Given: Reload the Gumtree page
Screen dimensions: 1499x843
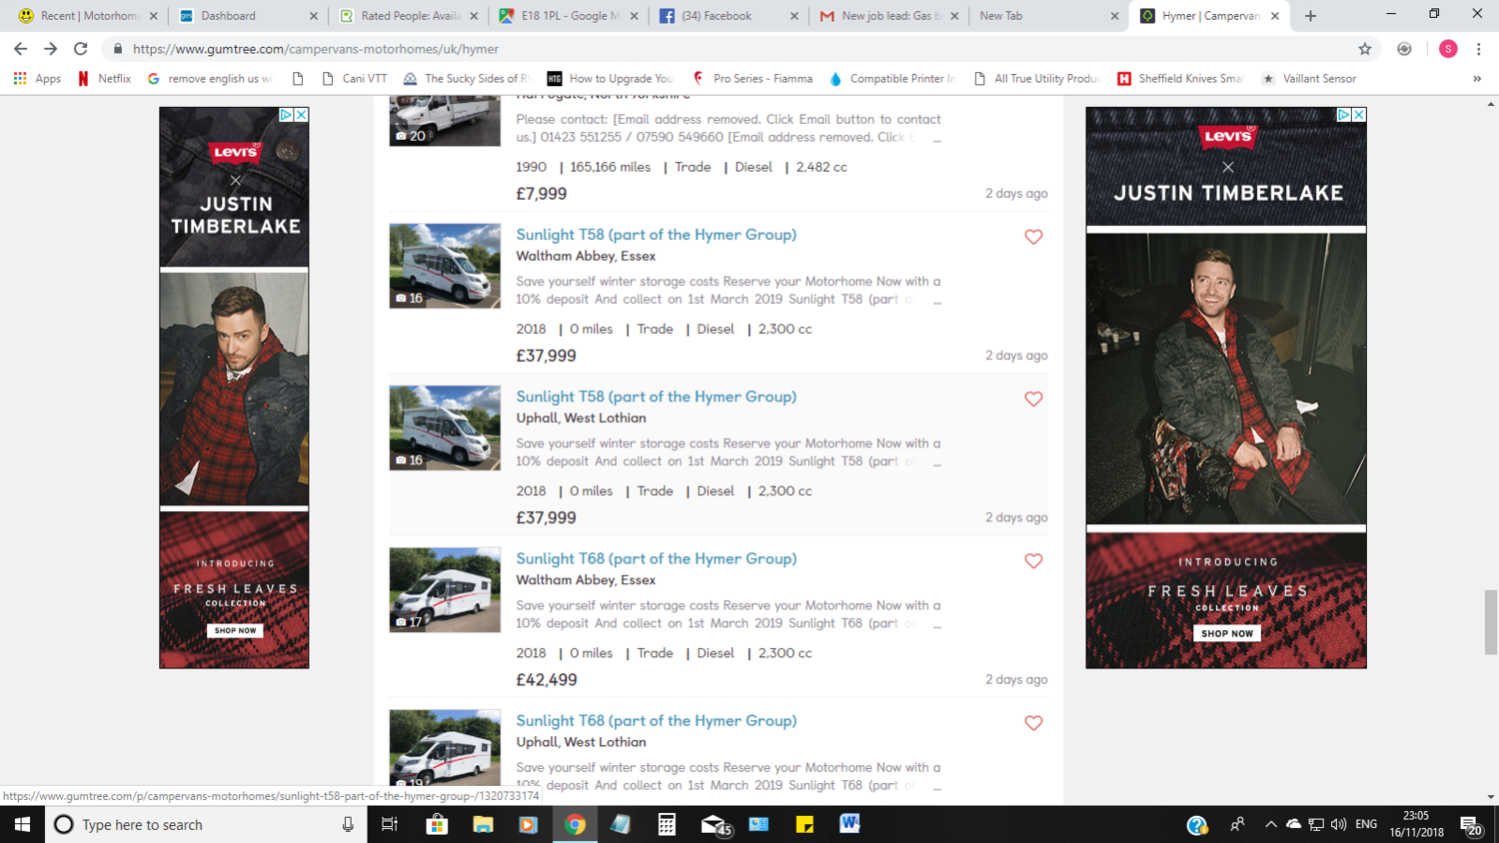Looking at the screenshot, I should coord(81,48).
